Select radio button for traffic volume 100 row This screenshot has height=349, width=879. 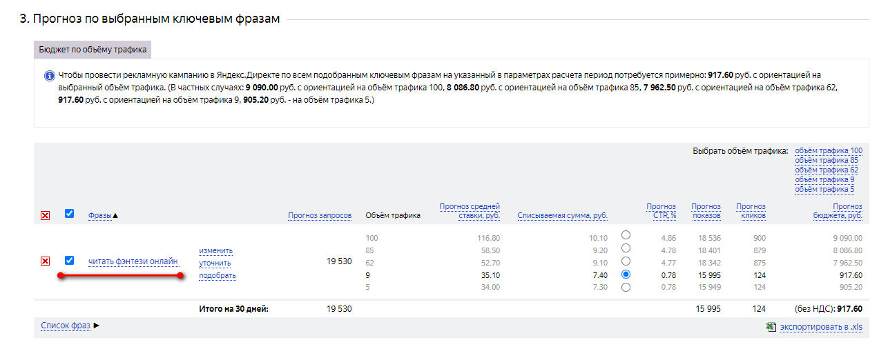[x=626, y=235]
